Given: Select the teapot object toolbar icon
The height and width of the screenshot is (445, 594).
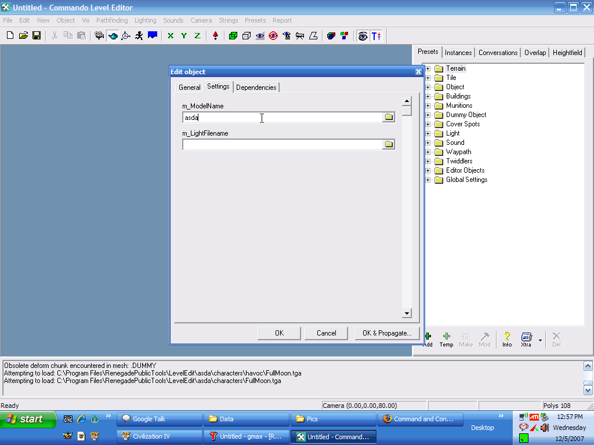Looking at the screenshot, I should click(113, 36).
